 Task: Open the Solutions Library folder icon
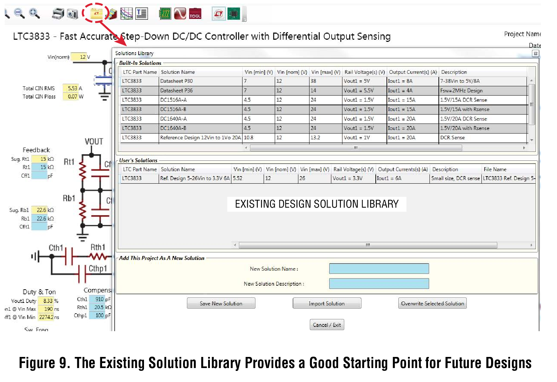pos(96,14)
